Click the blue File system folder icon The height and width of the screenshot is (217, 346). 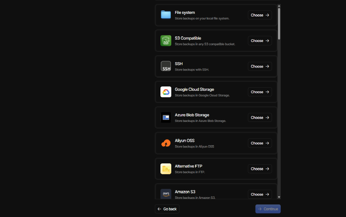coord(166,15)
